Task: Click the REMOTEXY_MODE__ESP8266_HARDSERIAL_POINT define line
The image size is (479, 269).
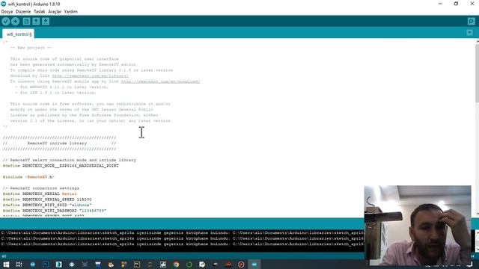Action: click(x=61, y=166)
